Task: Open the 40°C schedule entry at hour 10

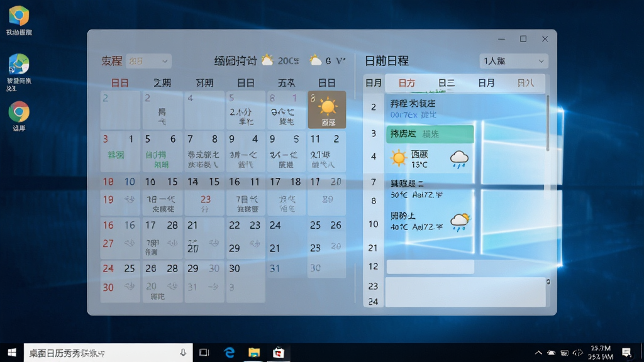Action: coord(430,222)
